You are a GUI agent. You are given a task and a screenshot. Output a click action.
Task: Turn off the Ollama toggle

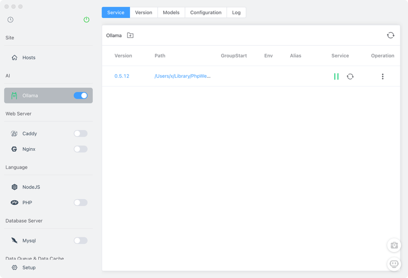click(x=81, y=96)
